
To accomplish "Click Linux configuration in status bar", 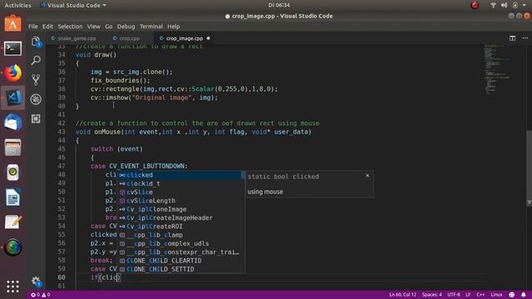I will pos(496,295).
